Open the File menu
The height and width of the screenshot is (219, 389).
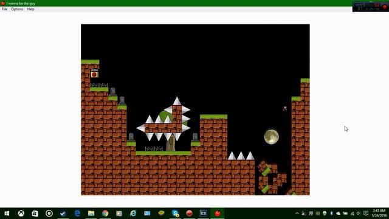click(x=4, y=9)
